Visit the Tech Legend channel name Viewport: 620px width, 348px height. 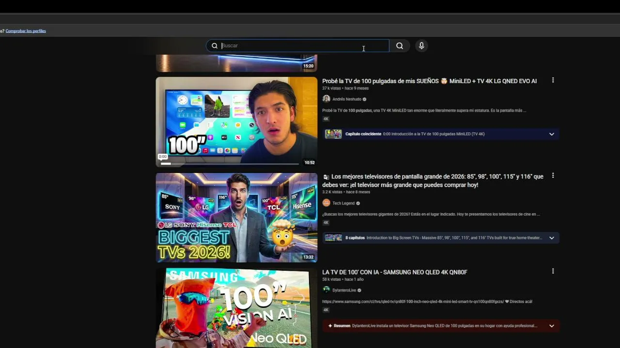343,203
